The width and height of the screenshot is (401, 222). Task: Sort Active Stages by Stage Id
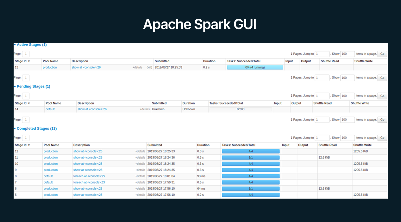point(22,61)
